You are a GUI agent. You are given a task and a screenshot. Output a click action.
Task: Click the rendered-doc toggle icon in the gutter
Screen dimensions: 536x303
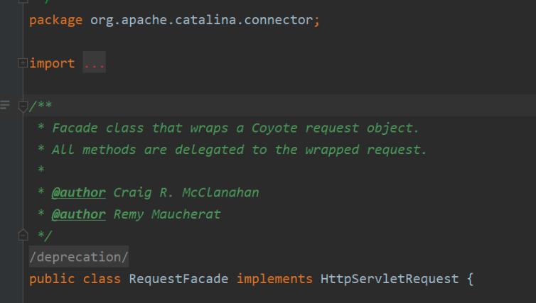tap(6, 106)
